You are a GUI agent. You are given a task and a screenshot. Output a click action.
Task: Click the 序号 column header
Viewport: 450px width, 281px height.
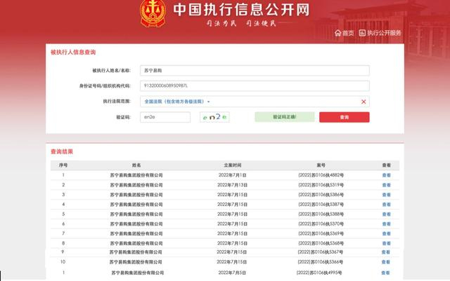63,165
